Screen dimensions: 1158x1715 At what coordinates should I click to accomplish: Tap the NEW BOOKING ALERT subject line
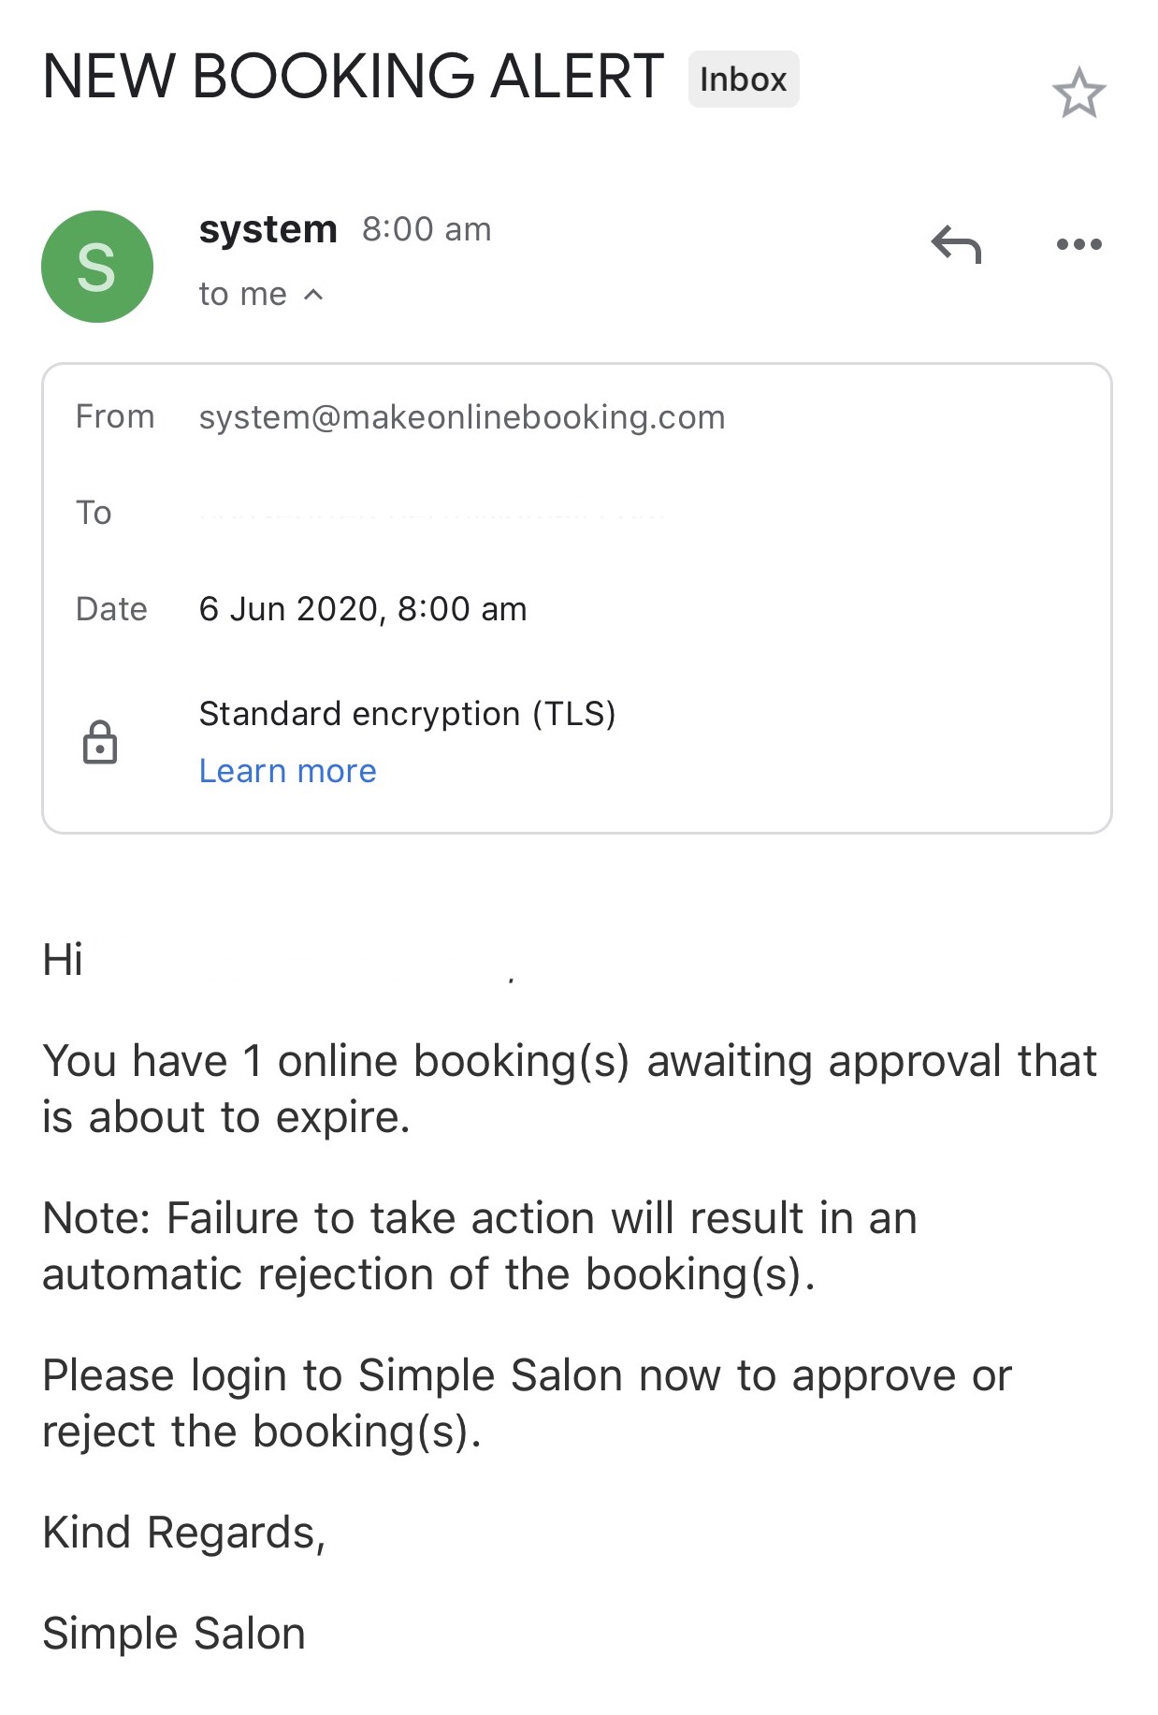(x=354, y=77)
